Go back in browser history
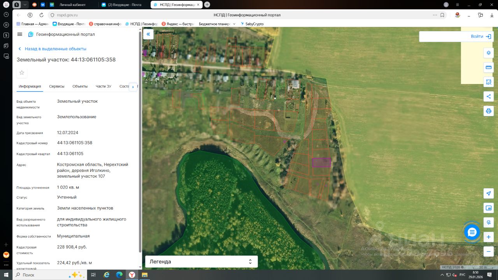This screenshot has height=280, width=498. [x=19, y=15]
